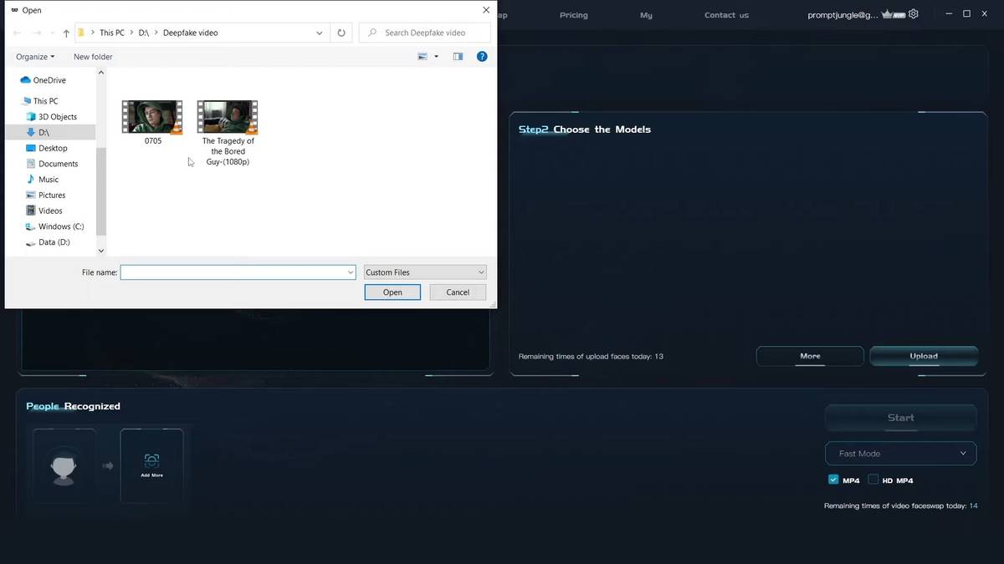Image resolution: width=1004 pixels, height=564 pixels.
Task: Click the Open button in the dialog
Action: (x=392, y=292)
